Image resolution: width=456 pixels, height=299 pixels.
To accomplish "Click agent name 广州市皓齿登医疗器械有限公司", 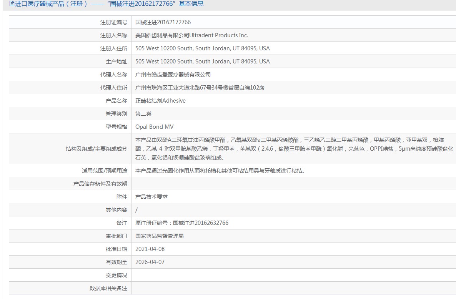I will (173, 75).
